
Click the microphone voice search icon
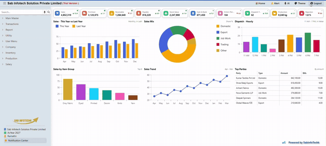[x=44, y=12]
